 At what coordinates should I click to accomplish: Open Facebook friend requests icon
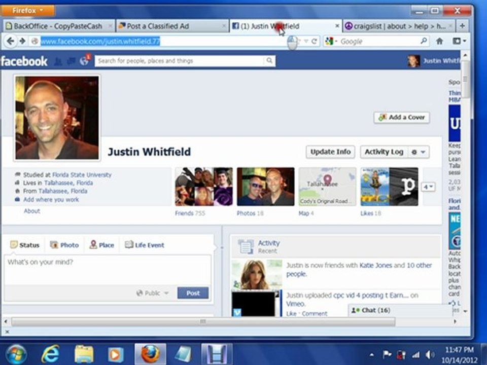point(58,61)
